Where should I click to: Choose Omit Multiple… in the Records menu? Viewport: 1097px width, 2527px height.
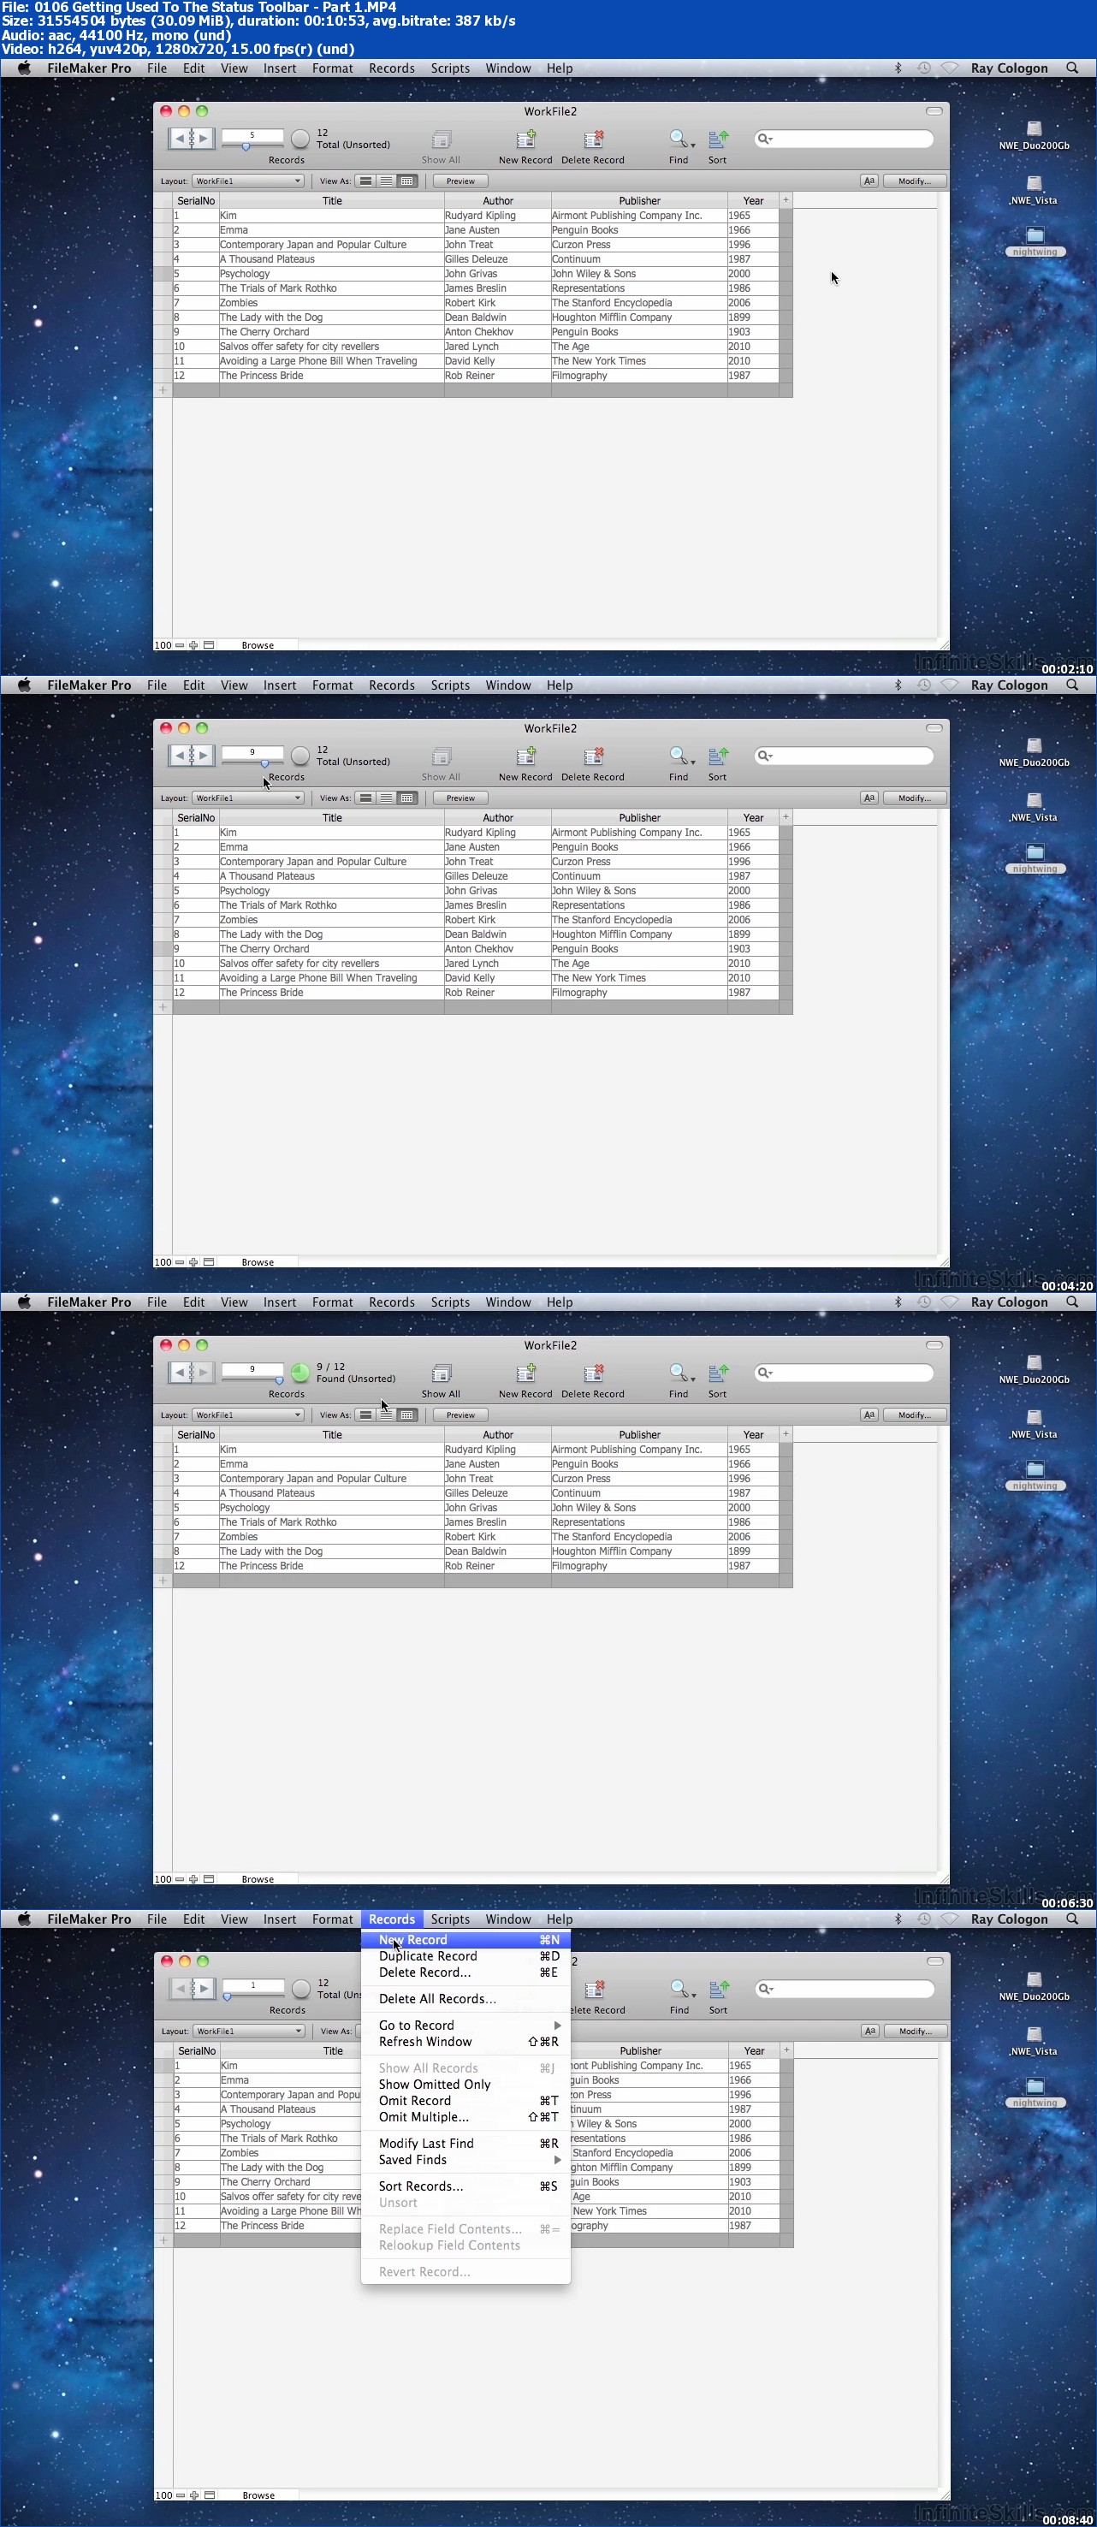466,2116
